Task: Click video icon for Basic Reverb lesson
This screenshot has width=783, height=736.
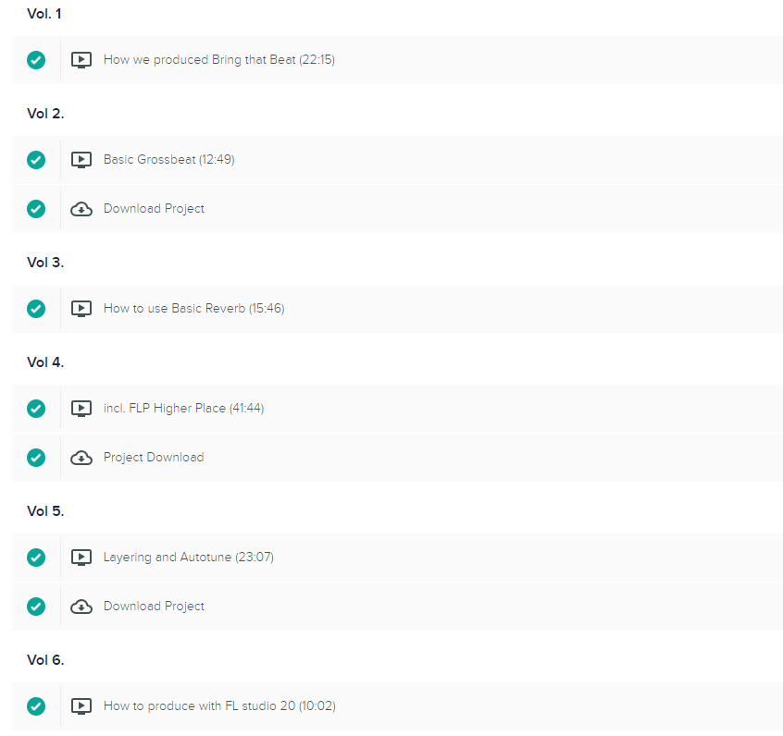Action: 81,309
